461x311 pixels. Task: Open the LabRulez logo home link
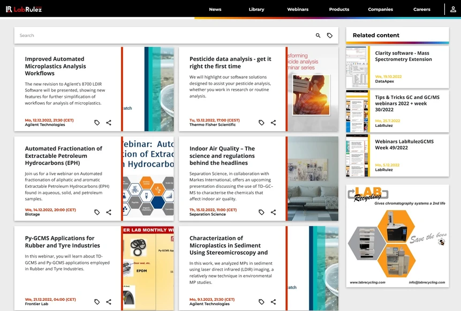click(24, 9)
